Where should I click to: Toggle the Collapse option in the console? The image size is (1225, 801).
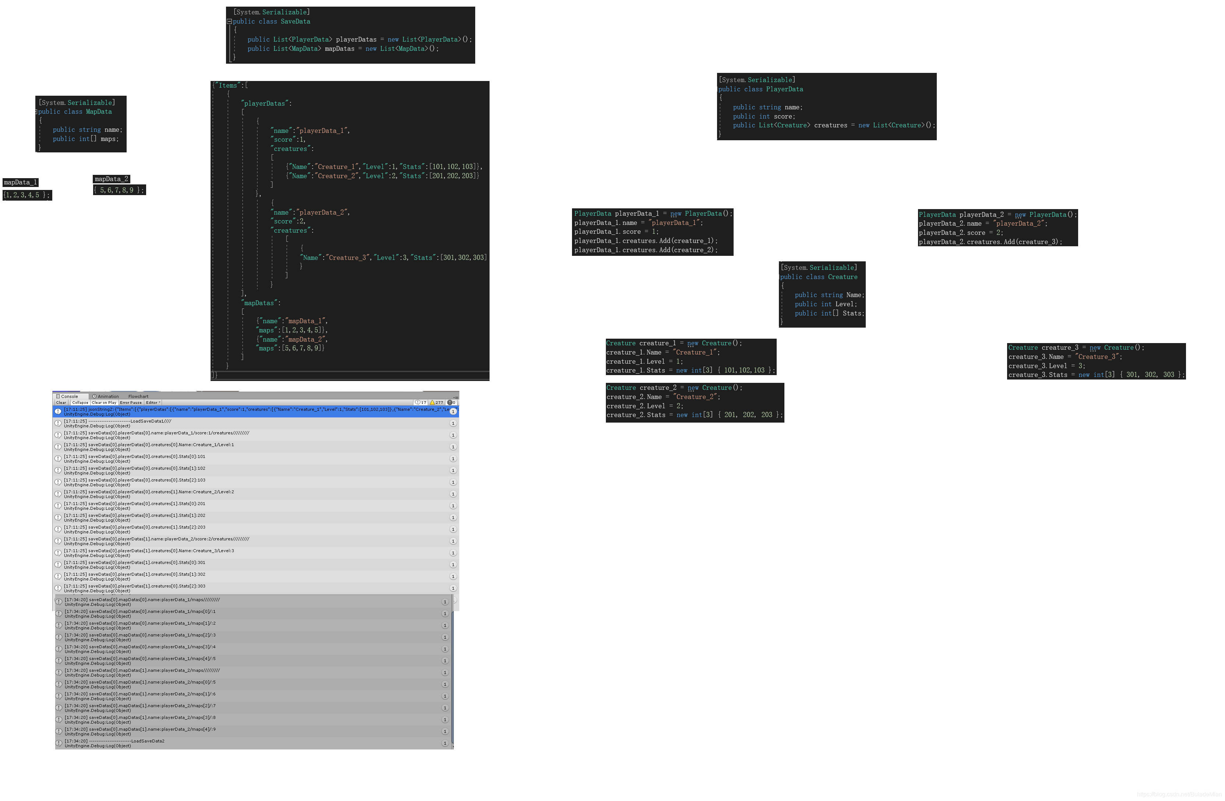point(80,403)
